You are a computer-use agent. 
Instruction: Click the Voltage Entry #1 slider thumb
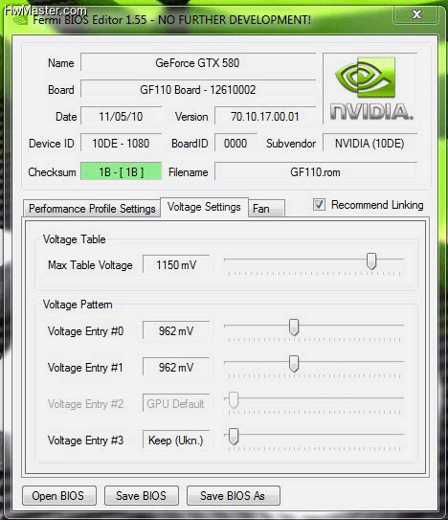294,364
